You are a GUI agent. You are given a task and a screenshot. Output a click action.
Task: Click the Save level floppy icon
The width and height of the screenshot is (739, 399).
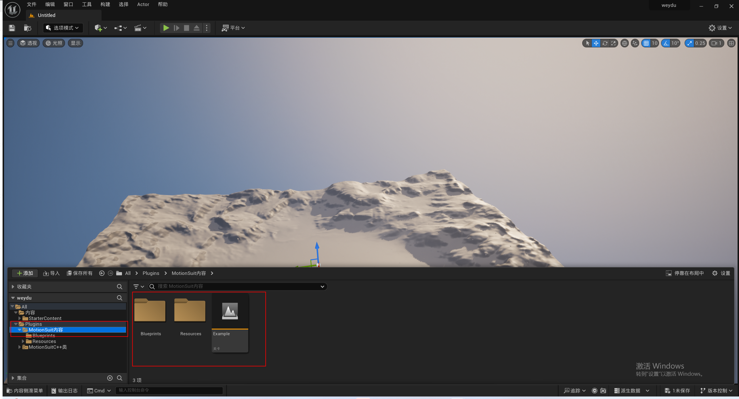click(x=12, y=28)
